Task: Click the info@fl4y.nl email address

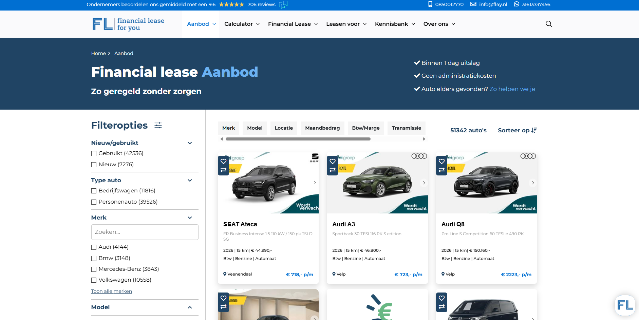Action: point(493,4)
